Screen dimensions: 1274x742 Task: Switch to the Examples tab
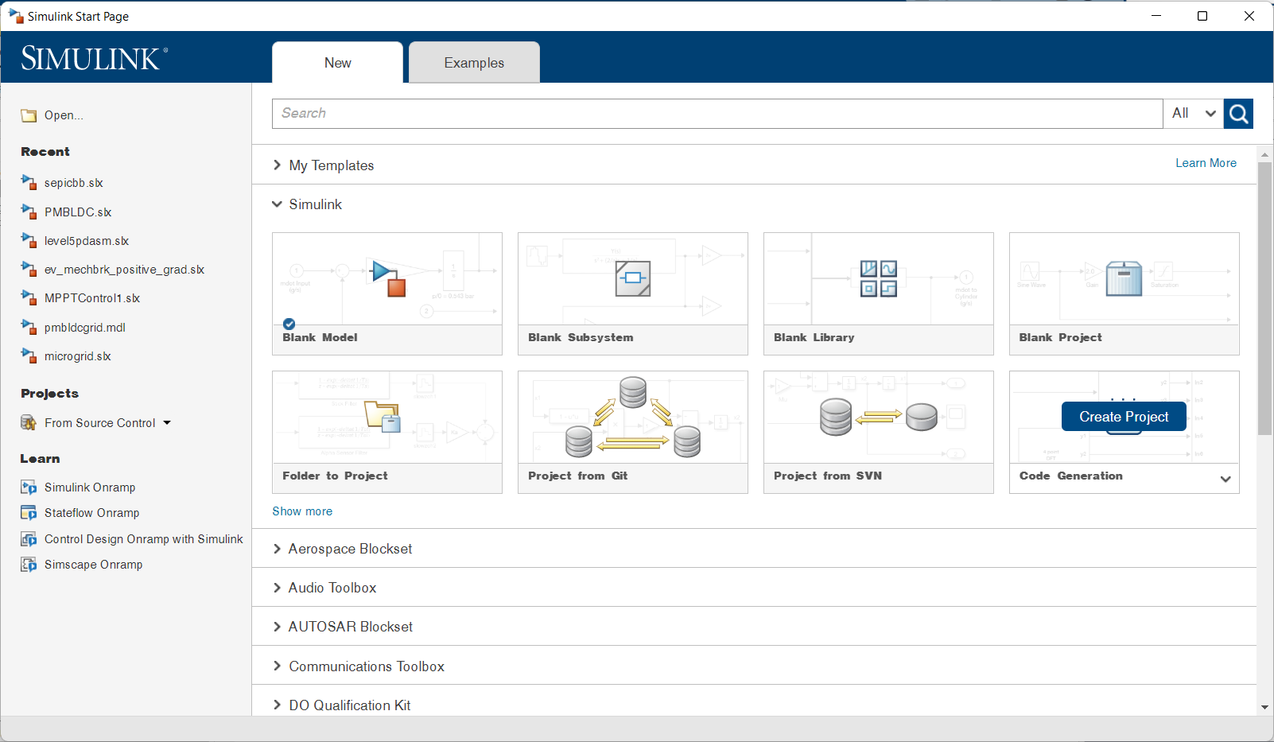[x=474, y=63]
